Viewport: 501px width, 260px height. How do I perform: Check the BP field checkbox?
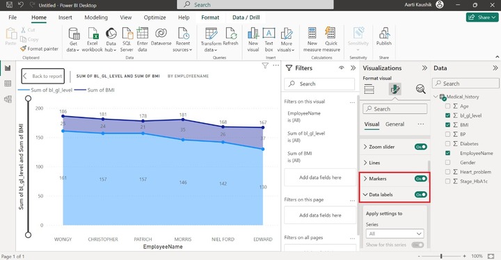pyautogui.click(x=447, y=134)
